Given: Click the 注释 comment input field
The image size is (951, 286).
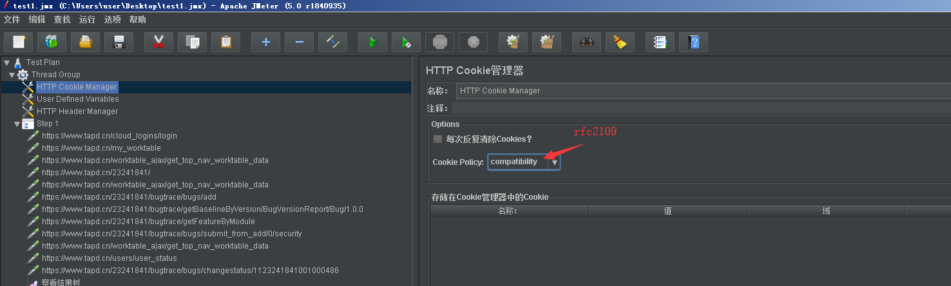Looking at the screenshot, I should pyautogui.click(x=702, y=108).
